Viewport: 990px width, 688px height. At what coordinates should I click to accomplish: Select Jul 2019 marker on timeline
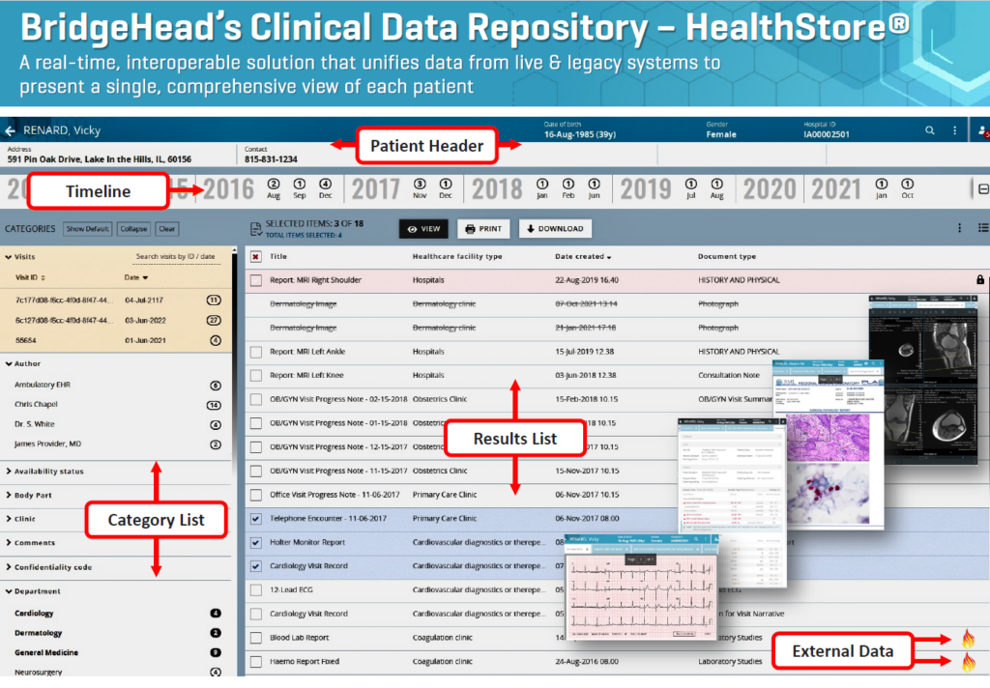click(690, 188)
